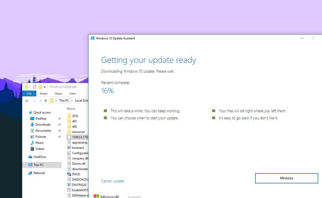Image resolution: width=322 pixels, height=198 pixels.
Task: Open the Home ribbon tab in File Explorer
Action: pyautogui.click(x=44, y=94)
